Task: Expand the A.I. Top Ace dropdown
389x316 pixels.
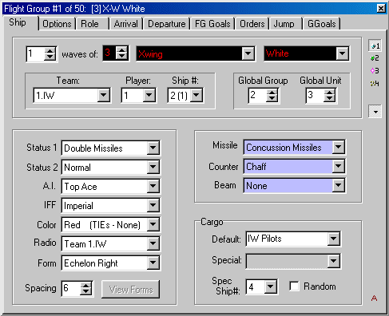Action: pos(153,186)
